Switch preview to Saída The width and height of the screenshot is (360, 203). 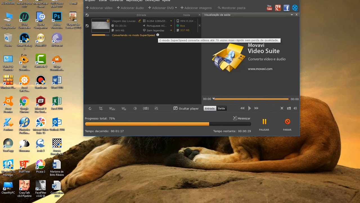[x=221, y=108]
